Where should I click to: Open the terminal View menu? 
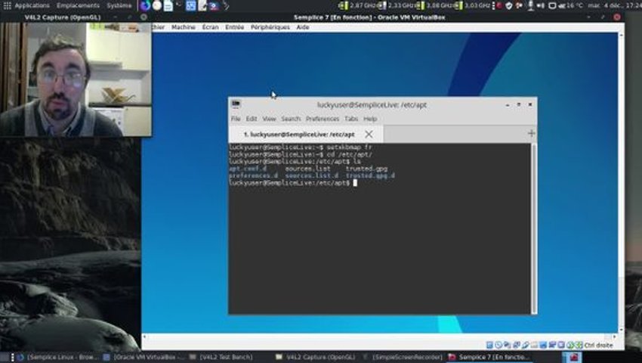point(269,119)
